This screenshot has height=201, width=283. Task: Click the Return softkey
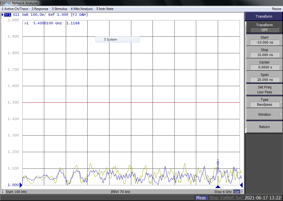click(264, 127)
